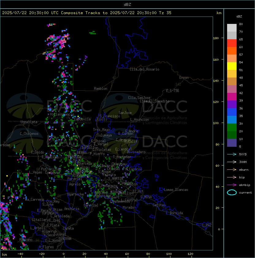Click the 'Zapata' map label
The height and width of the screenshot is (258, 255).
point(68,228)
